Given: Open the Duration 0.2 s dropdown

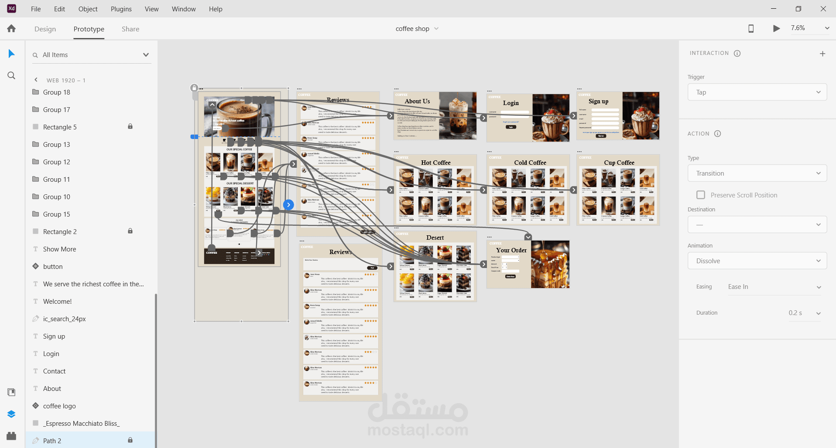Looking at the screenshot, I should coord(804,313).
